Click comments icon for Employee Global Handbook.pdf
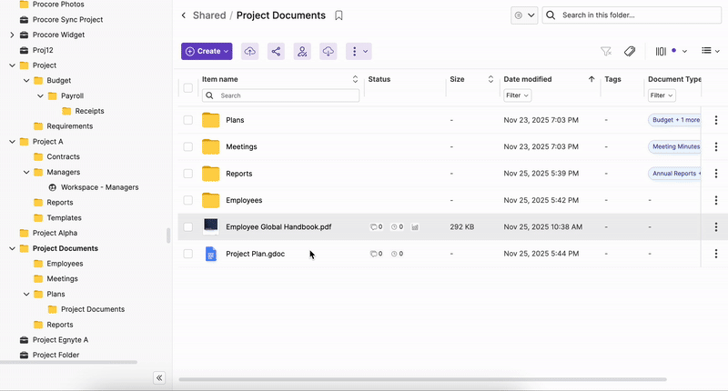Viewport: 728px width, 391px height. tap(376, 226)
